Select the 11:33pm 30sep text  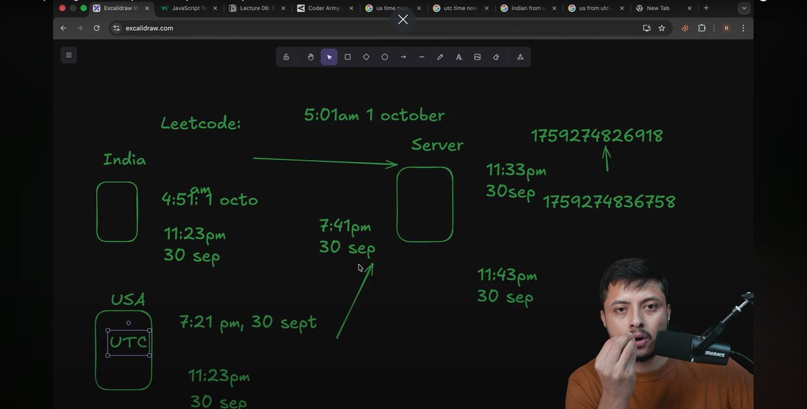(x=516, y=181)
